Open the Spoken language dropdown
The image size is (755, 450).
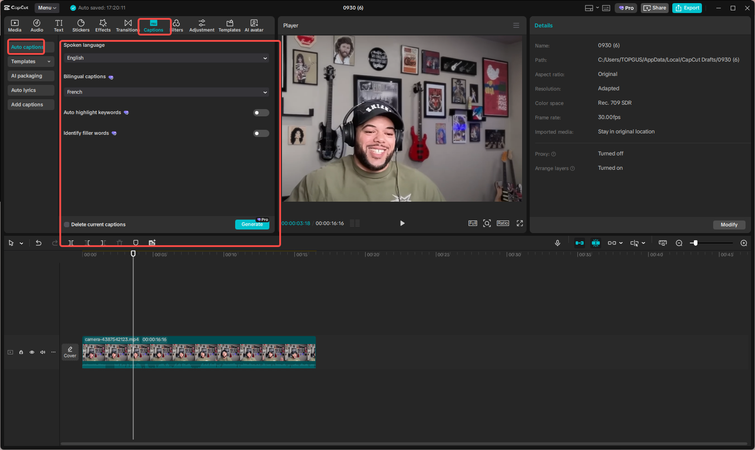click(x=166, y=57)
